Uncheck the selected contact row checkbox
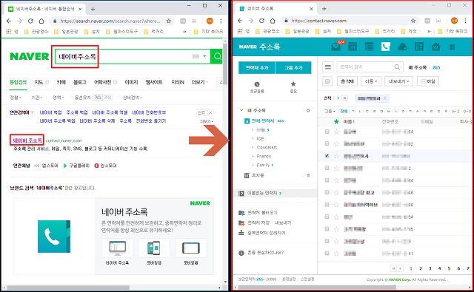This screenshot has height=292, width=474. point(327,156)
